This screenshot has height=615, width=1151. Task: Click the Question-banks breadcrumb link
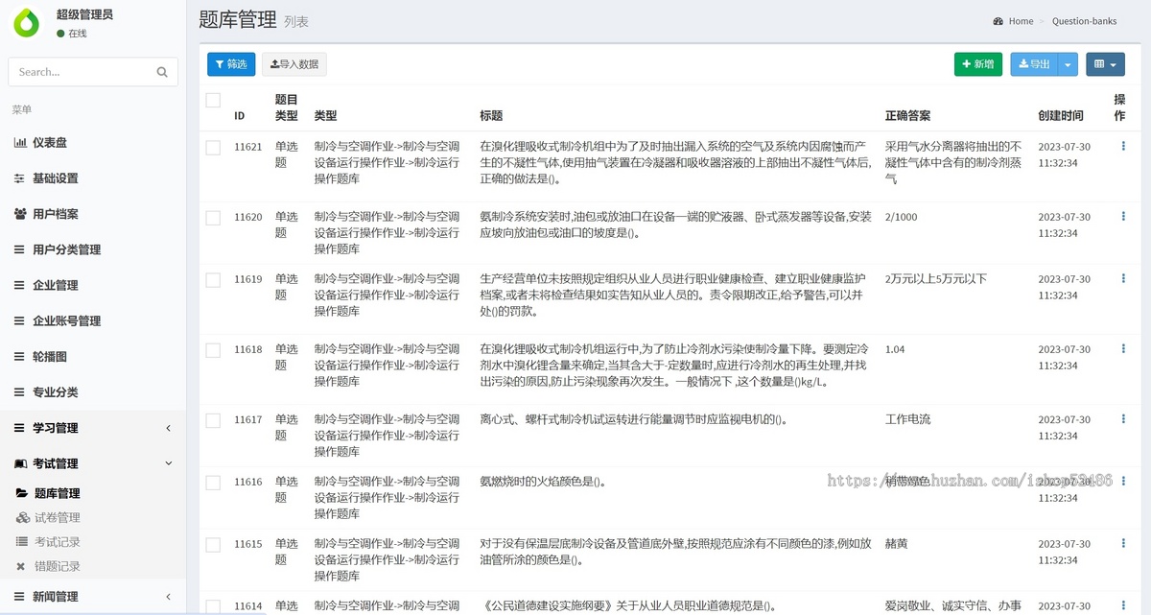pyautogui.click(x=1084, y=21)
